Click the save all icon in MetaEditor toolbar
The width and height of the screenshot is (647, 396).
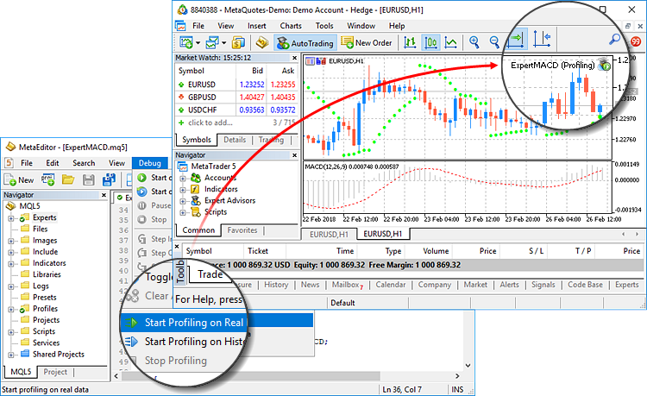coord(109,179)
